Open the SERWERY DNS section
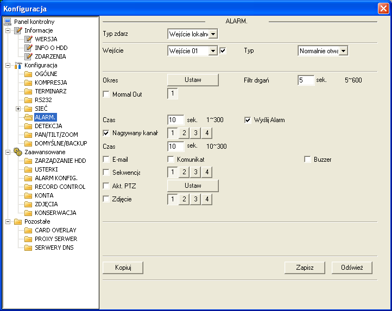This screenshot has height=311, width=392. tap(54, 247)
